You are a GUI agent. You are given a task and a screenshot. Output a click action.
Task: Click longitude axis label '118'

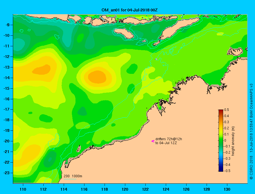tap(105, 189)
